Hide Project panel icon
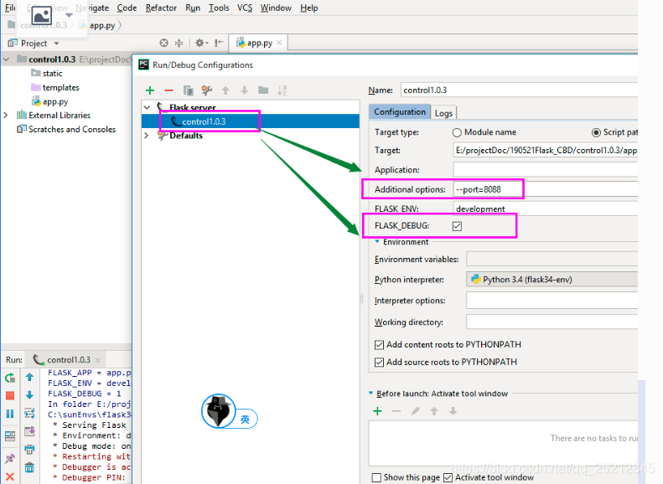 tap(219, 43)
